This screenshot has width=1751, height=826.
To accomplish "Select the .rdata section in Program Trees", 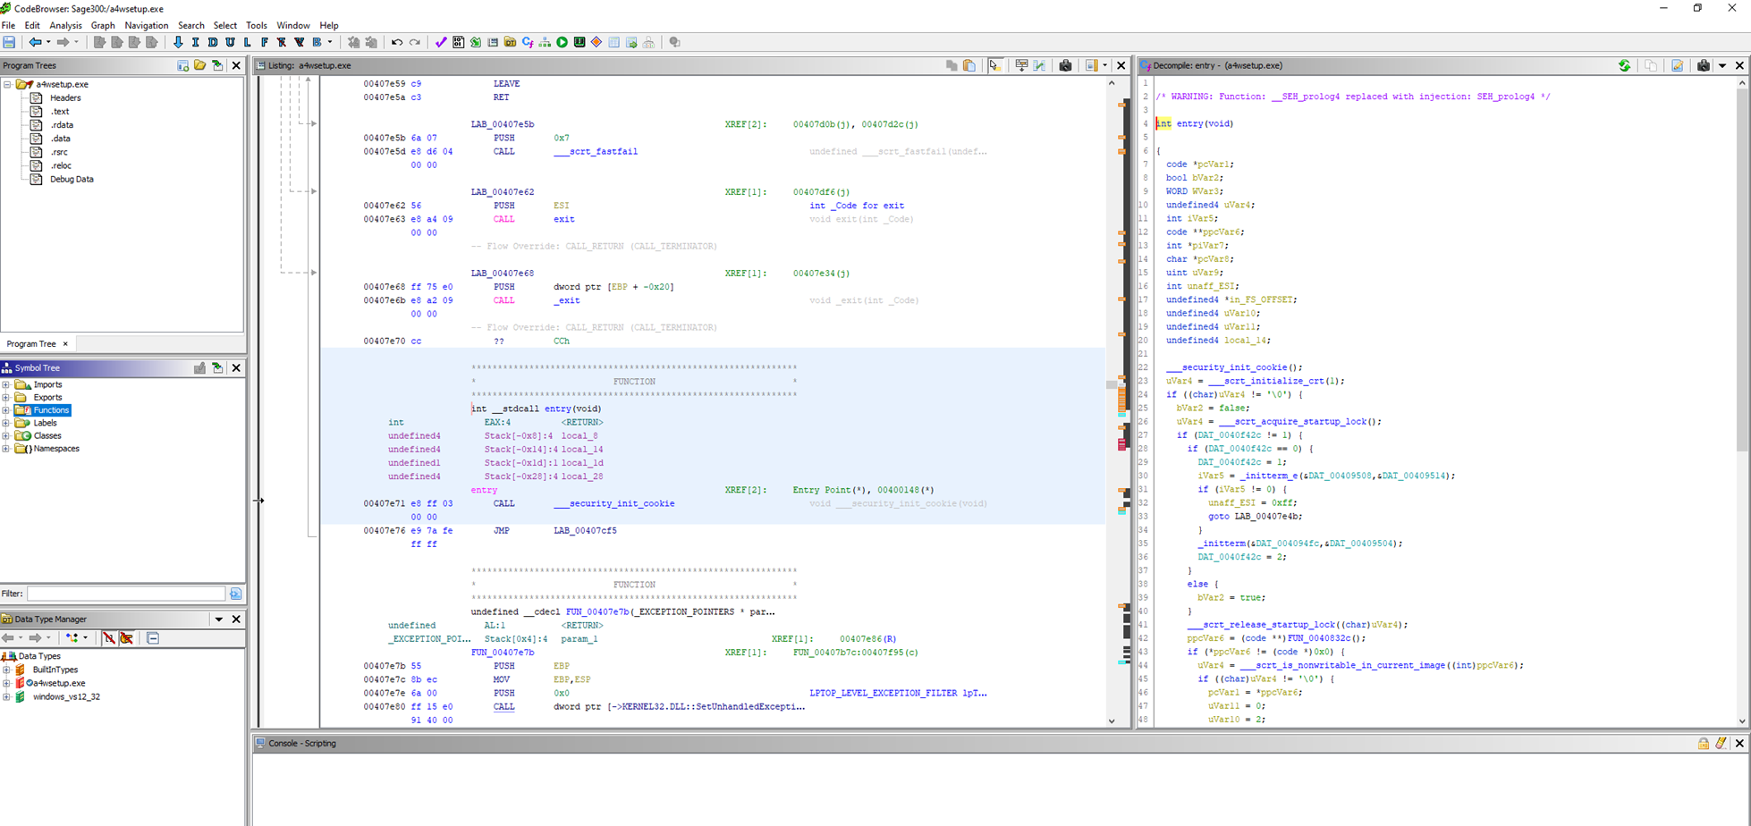I will click(x=62, y=125).
